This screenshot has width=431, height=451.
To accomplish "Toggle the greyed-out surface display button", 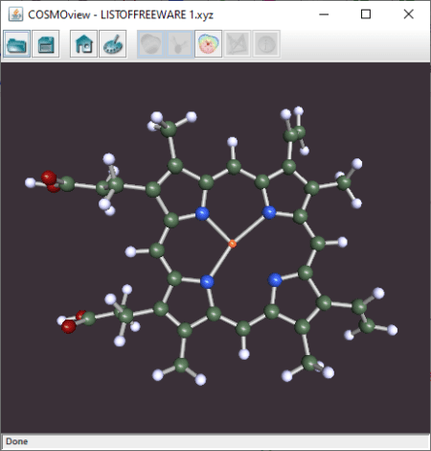I will tap(150, 44).
